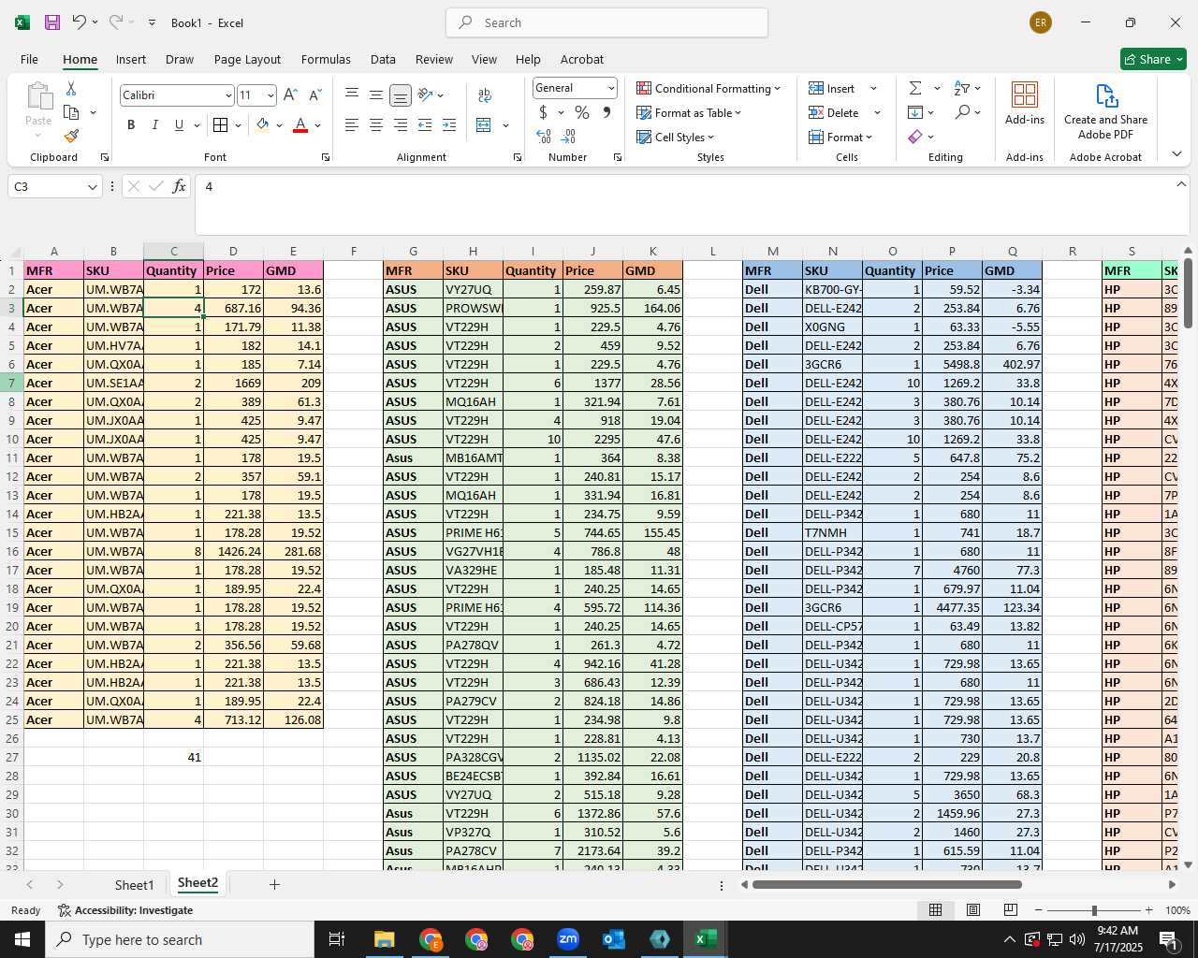Open the File menu
This screenshot has width=1198, height=958.
tap(29, 59)
